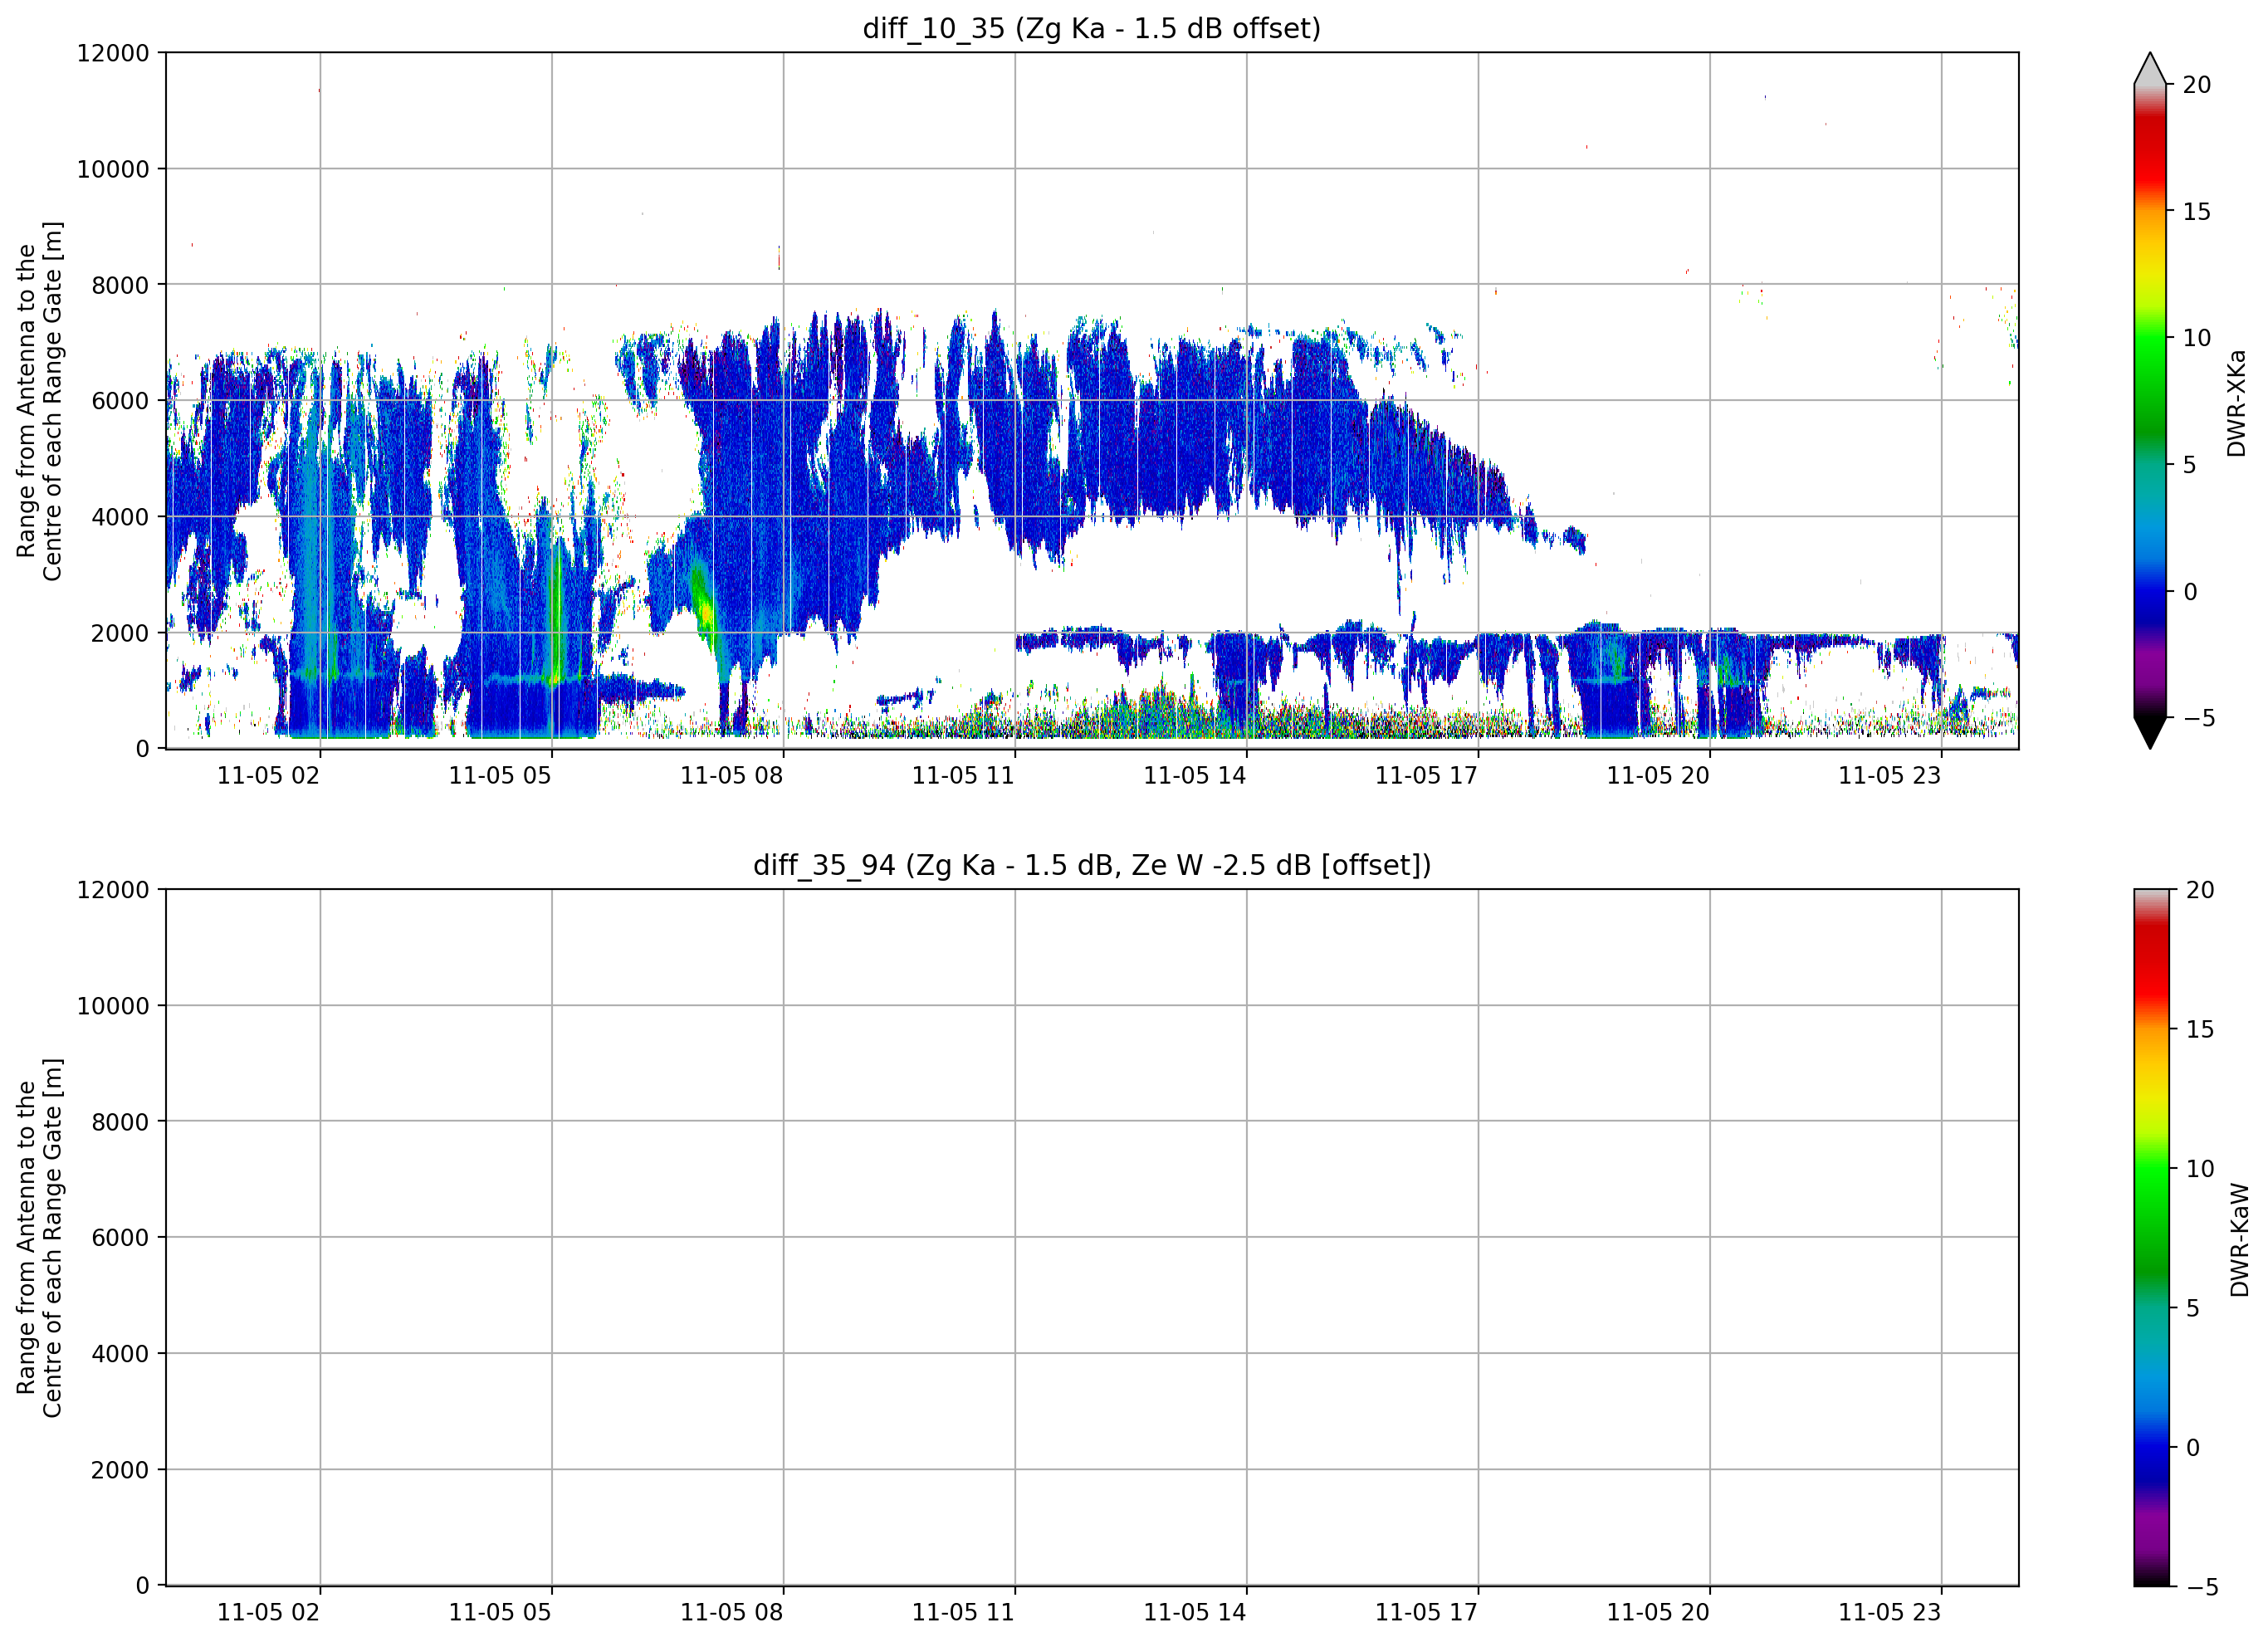Click the 11-05 17 tick label in the top plot
2268x1642 pixels.
[x=1426, y=775]
